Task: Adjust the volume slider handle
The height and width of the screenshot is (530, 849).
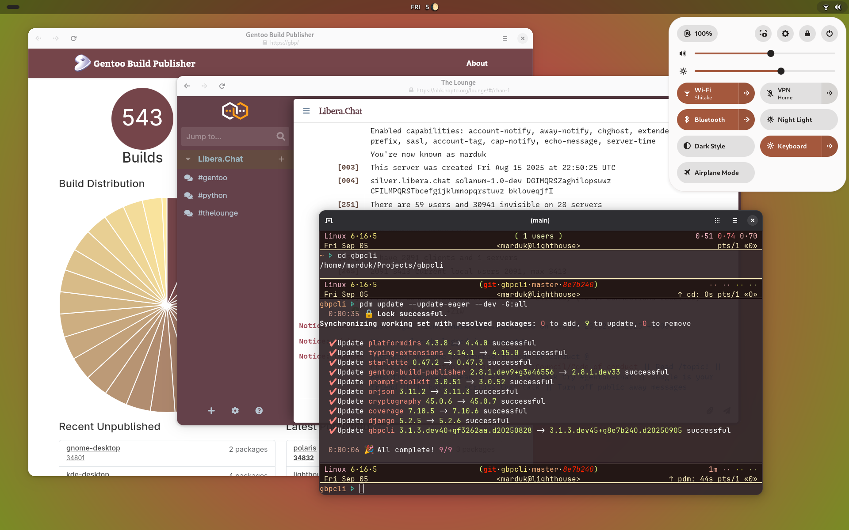Action: pos(771,53)
